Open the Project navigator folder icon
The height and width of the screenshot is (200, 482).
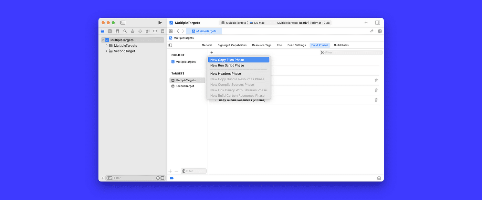coord(102,31)
